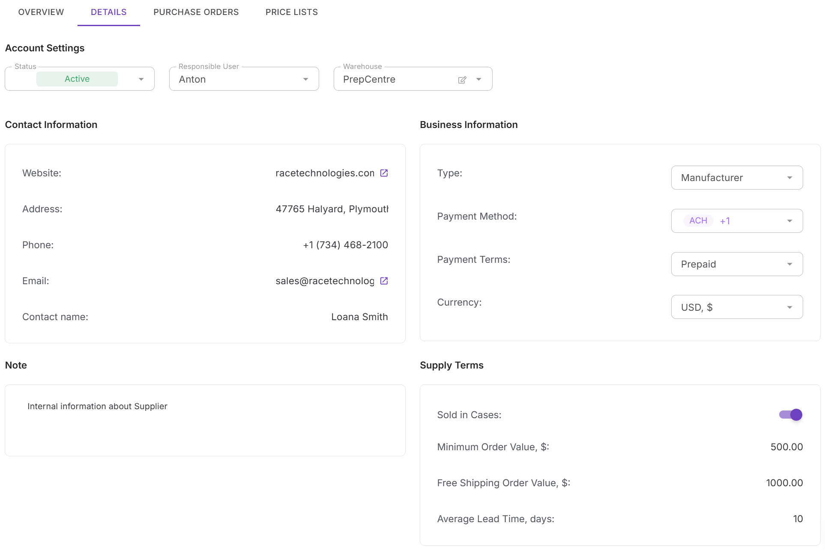Screen dimensions: 825x550
Task: Go to the Overview tab
Action: (x=41, y=12)
